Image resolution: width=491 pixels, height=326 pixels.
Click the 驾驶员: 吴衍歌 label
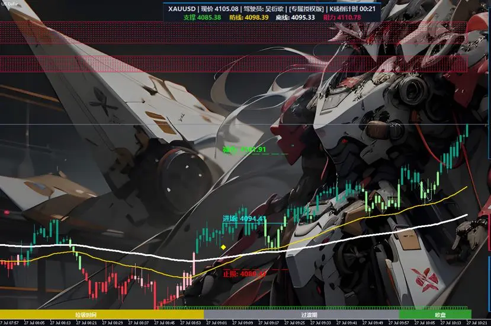pyautogui.click(x=264, y=9)
